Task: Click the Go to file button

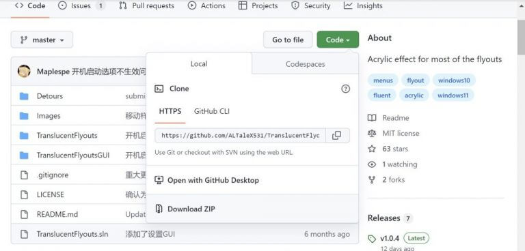Action: pyautogui.click(x=288, y=40)
